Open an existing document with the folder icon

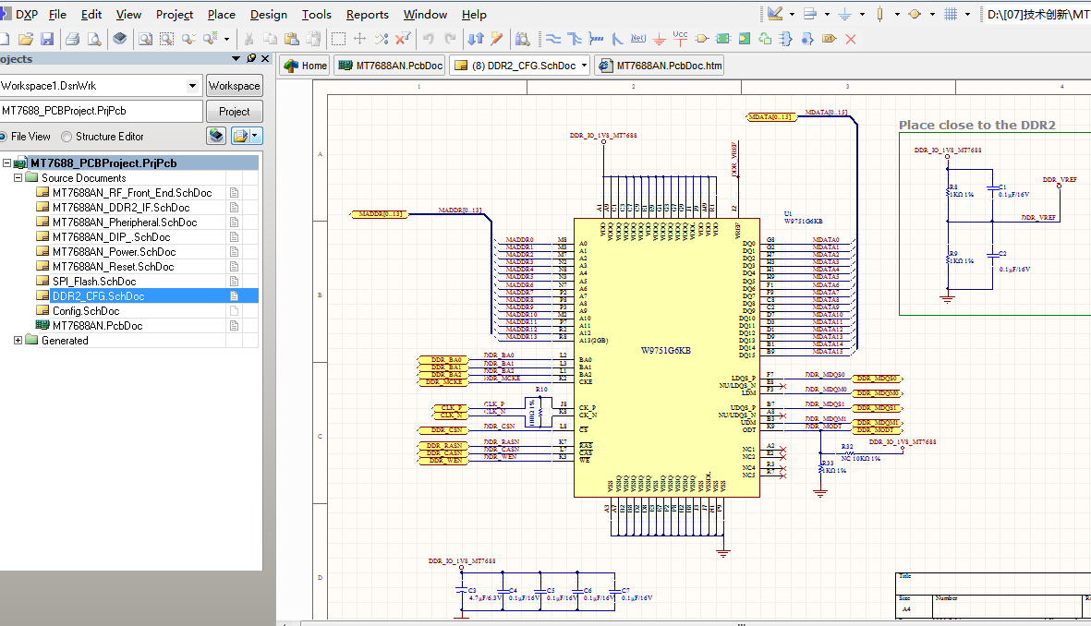26,39
